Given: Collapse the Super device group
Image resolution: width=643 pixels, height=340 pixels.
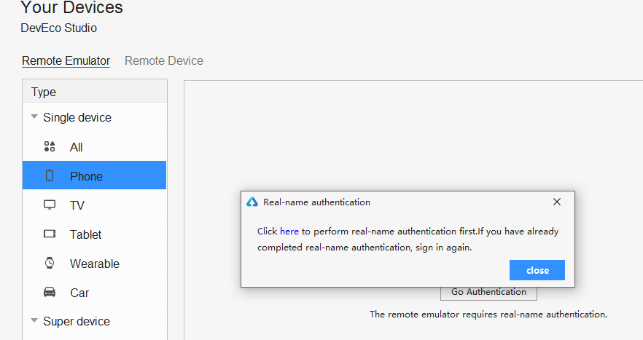Looking at the screenshot, I should tap(34, 321).
